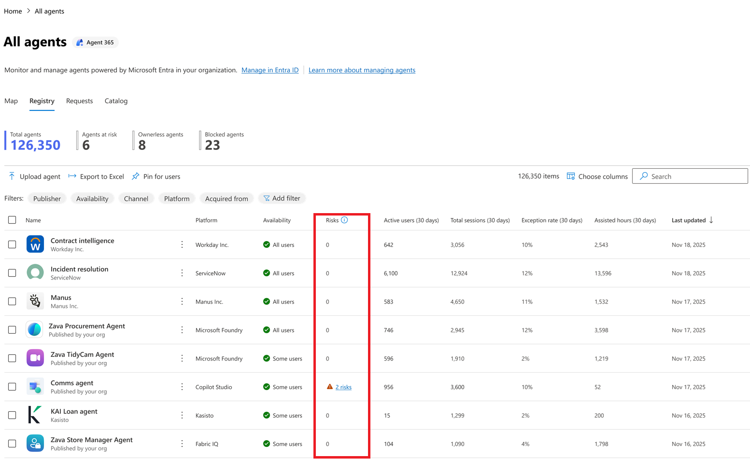Viewport: 750px width, 459px height.
Task: Click the KAI Loan agent Kasisto icon
Action: [35, 415]
